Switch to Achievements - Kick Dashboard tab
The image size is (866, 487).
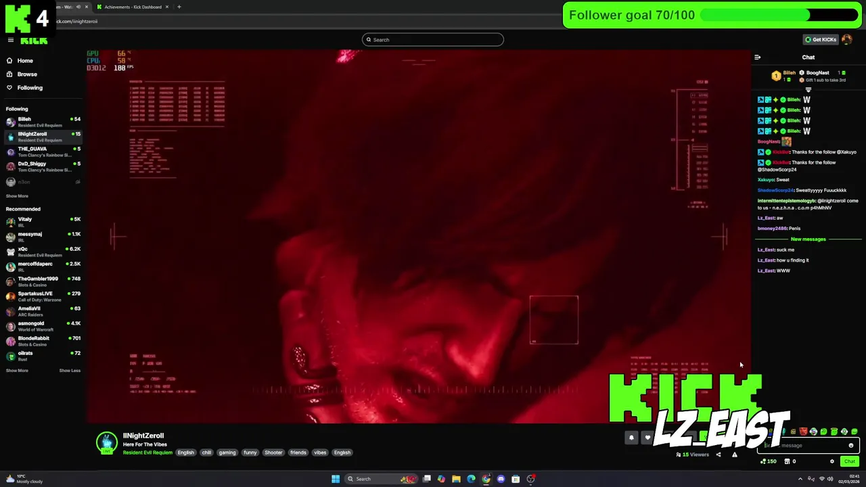pyautogui.click(x=133, y=7)
